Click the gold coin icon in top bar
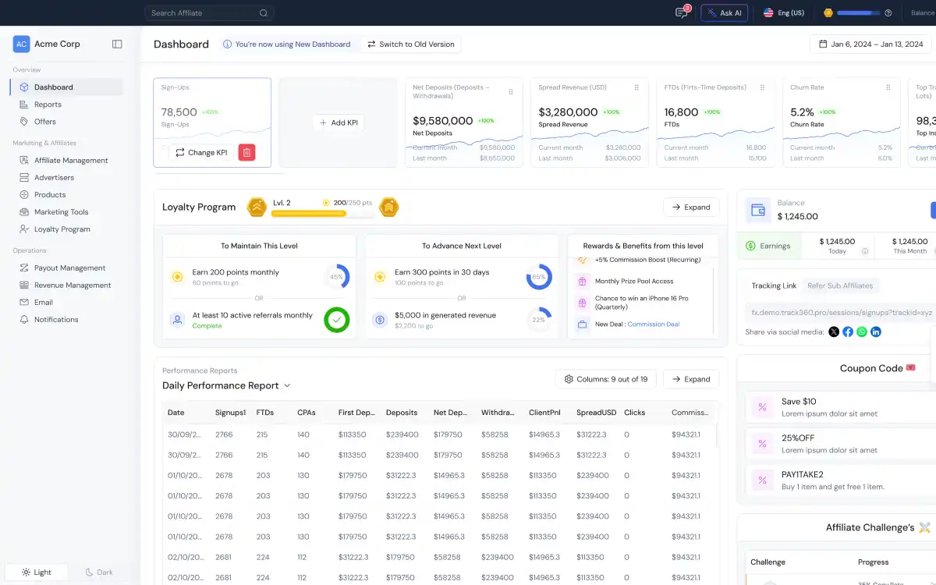 pyautogui.click(x=828, y=12)
